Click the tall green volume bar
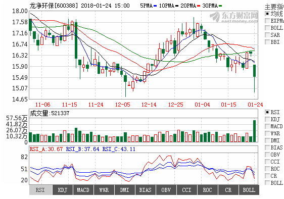 point(254,131)
